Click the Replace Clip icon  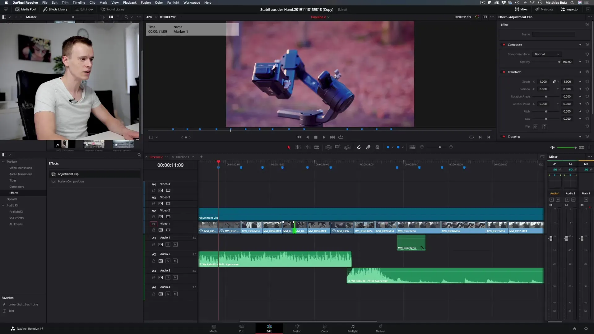(x=347, y=147)
